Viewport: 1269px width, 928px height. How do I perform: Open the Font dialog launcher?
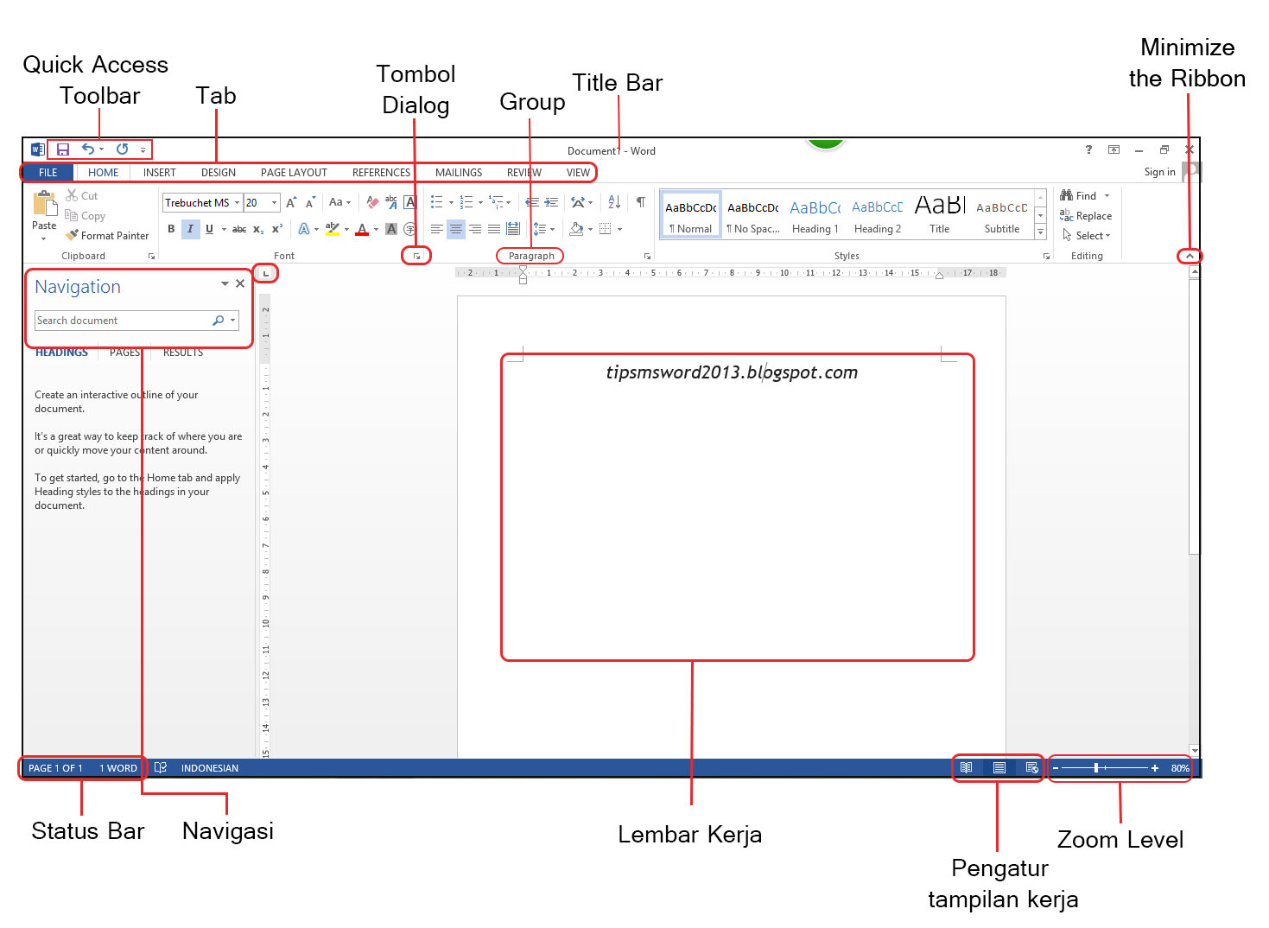[416, 257]
